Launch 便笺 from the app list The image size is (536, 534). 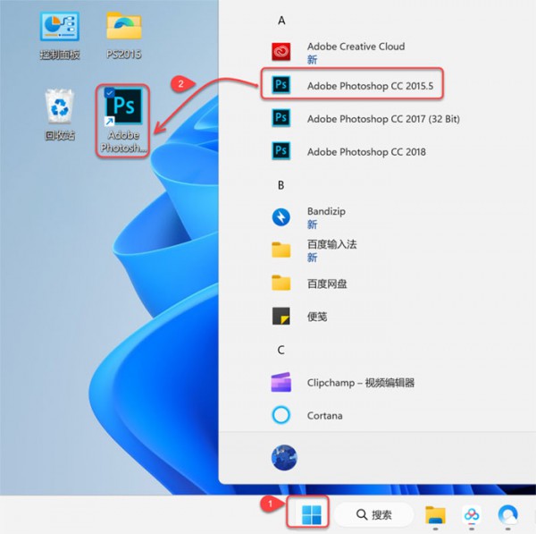317,317
